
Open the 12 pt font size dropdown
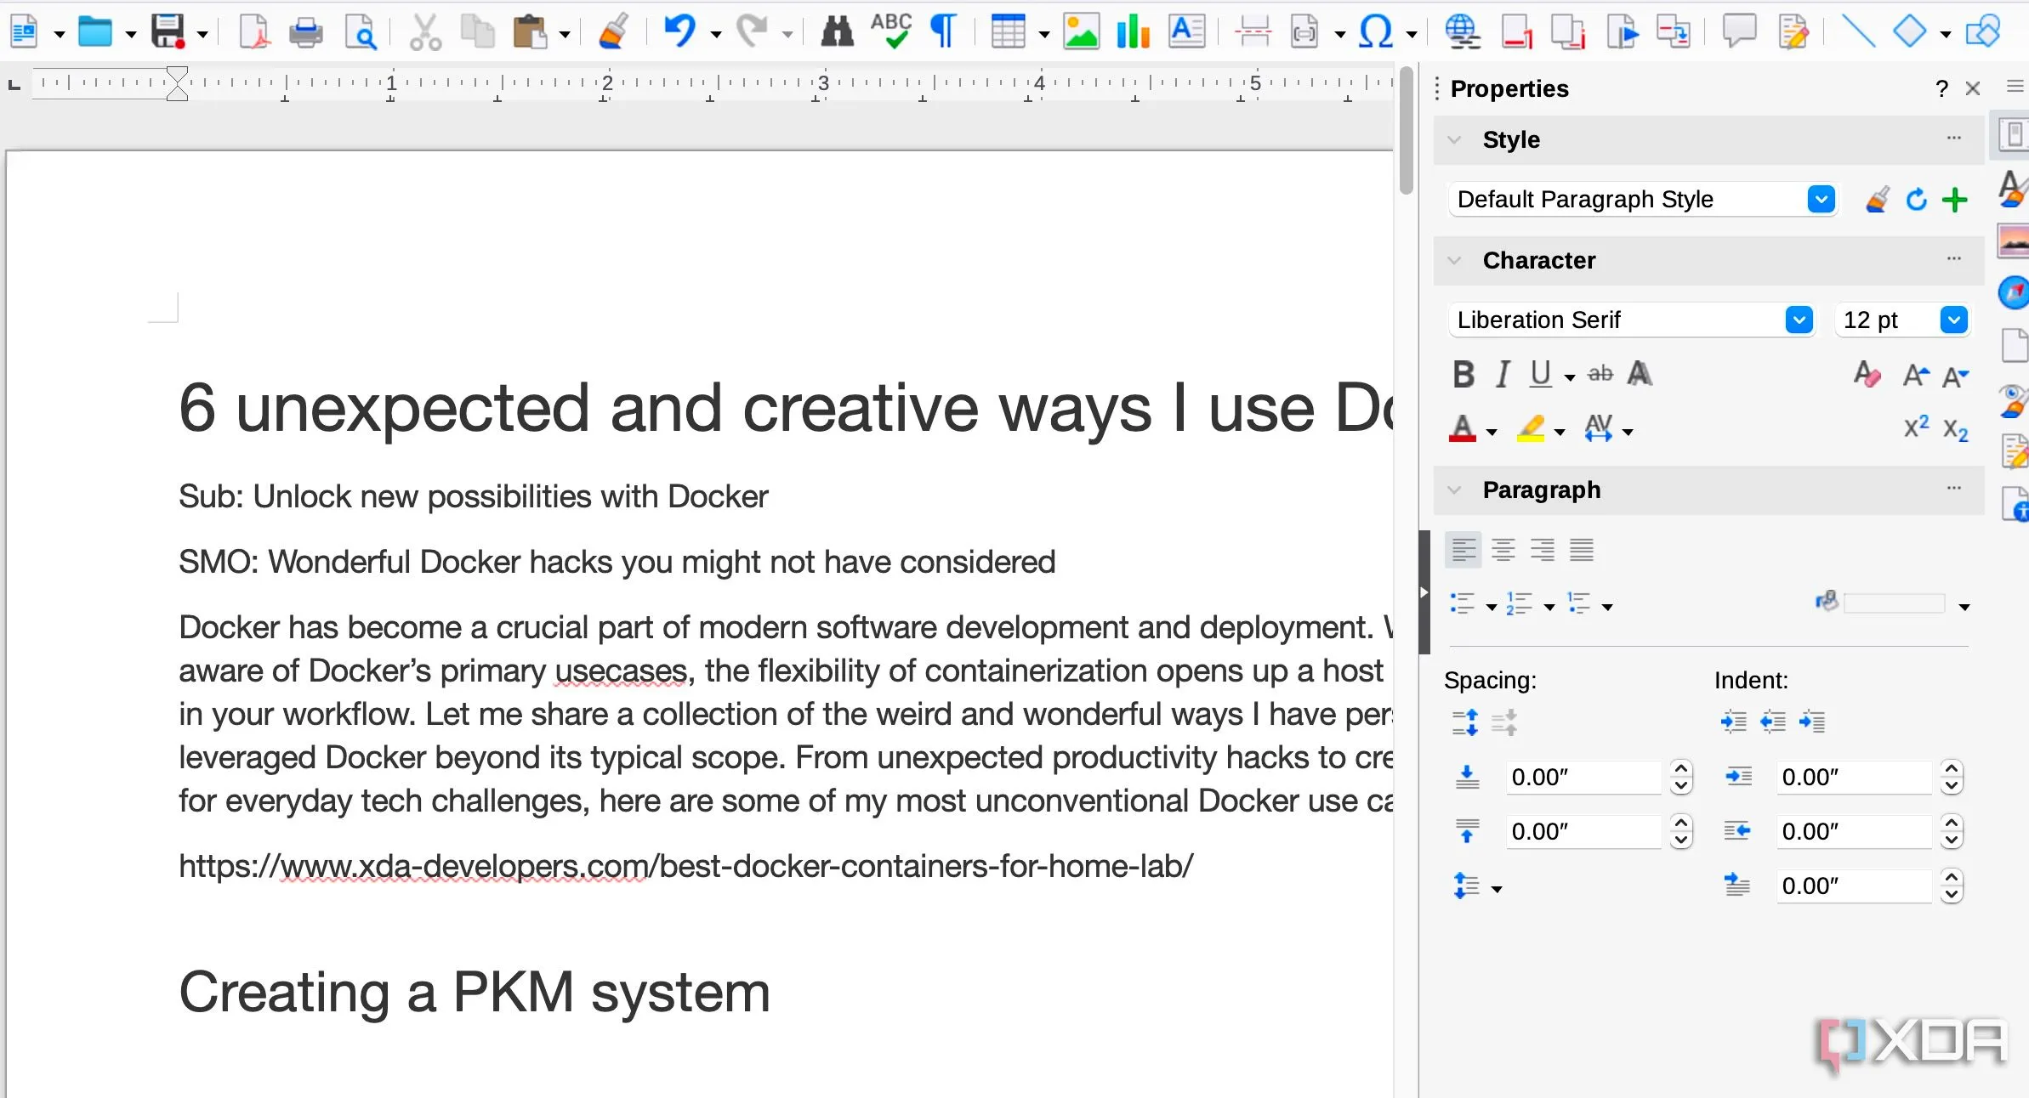point(1953,320)
